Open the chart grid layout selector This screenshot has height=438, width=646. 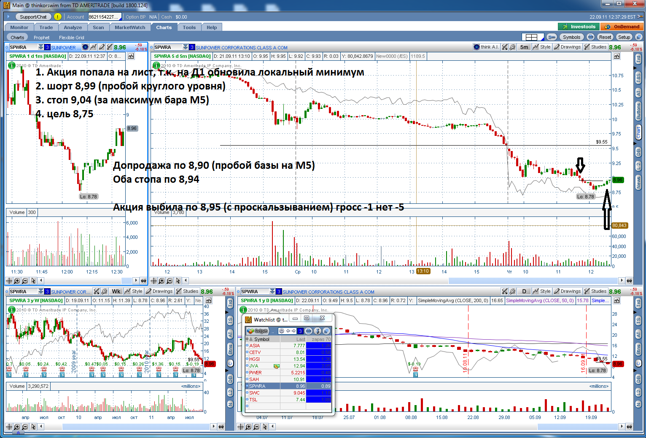(x=533, y=37)
